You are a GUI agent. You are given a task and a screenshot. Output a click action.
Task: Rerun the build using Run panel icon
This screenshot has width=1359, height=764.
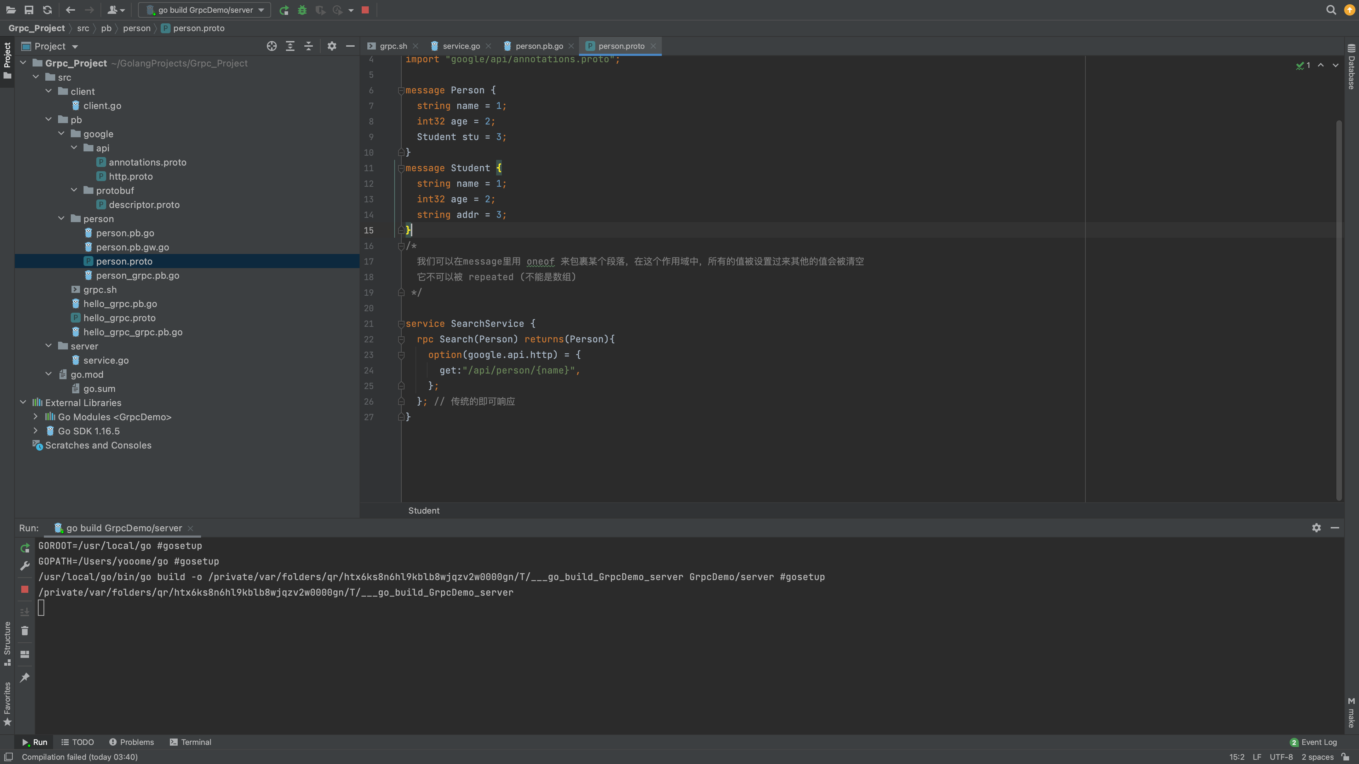[x=25, y=548]
